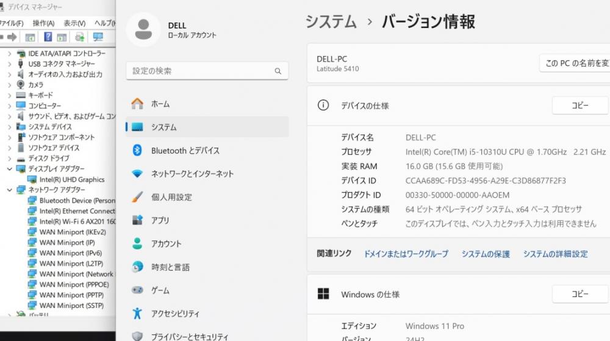Open Bluetooth とデバイス settings page
610x341 pixels.
tap(207, 150)
